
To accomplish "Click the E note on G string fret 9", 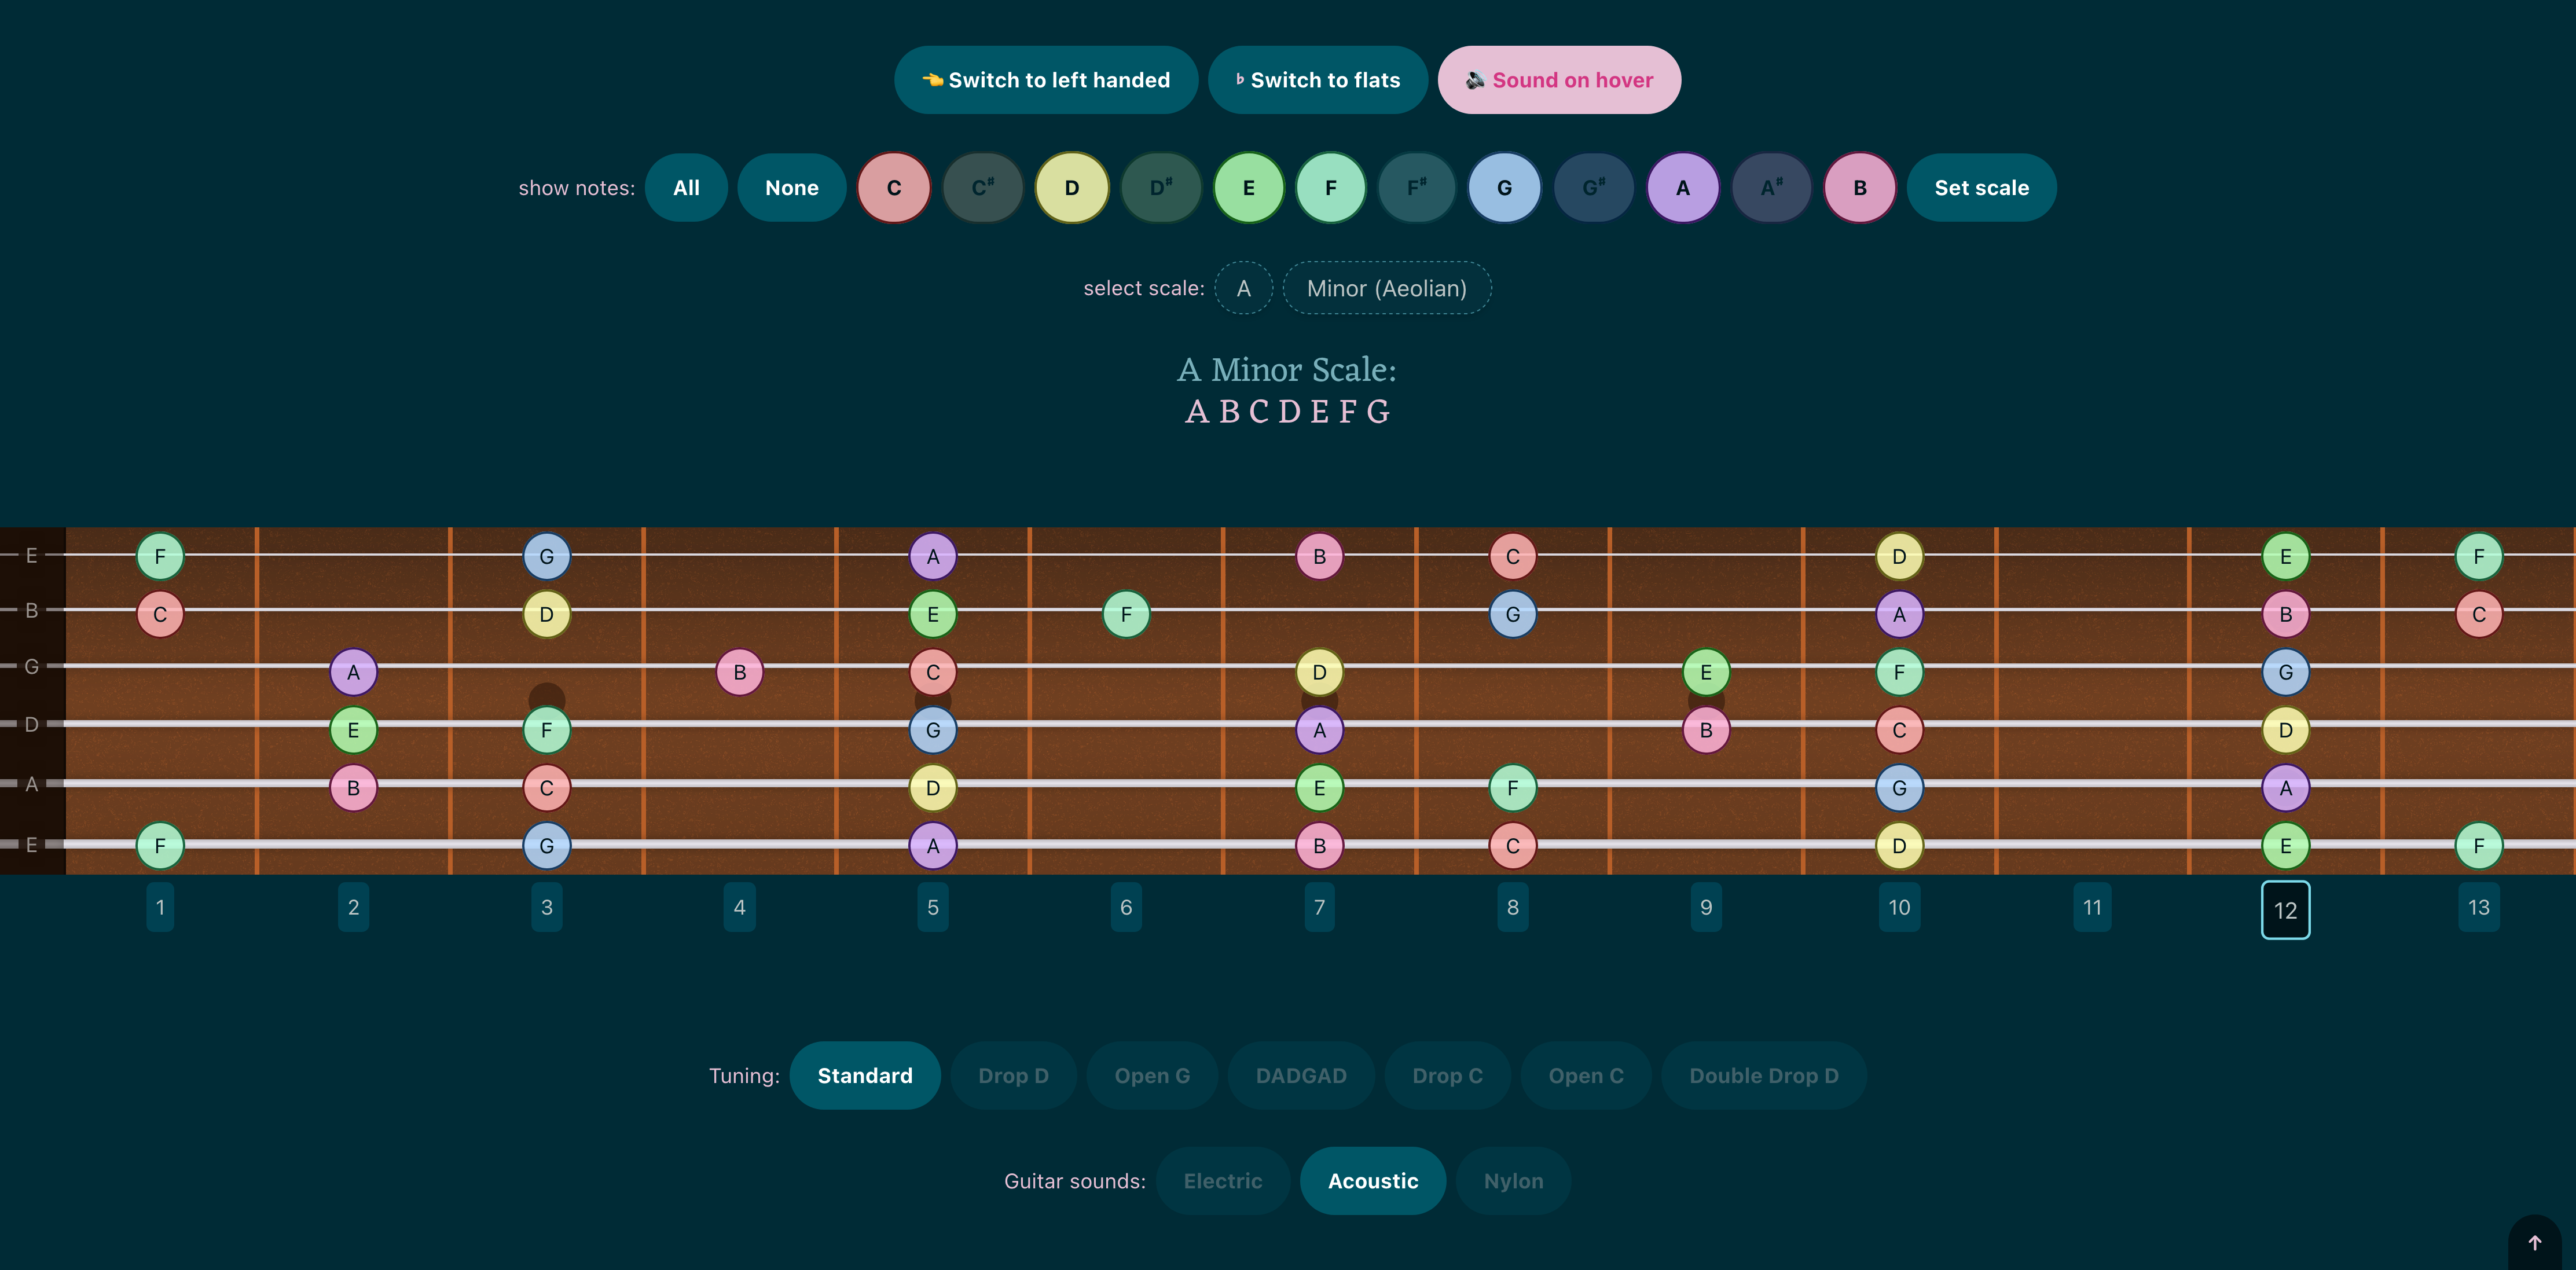I will [1706, 672].
